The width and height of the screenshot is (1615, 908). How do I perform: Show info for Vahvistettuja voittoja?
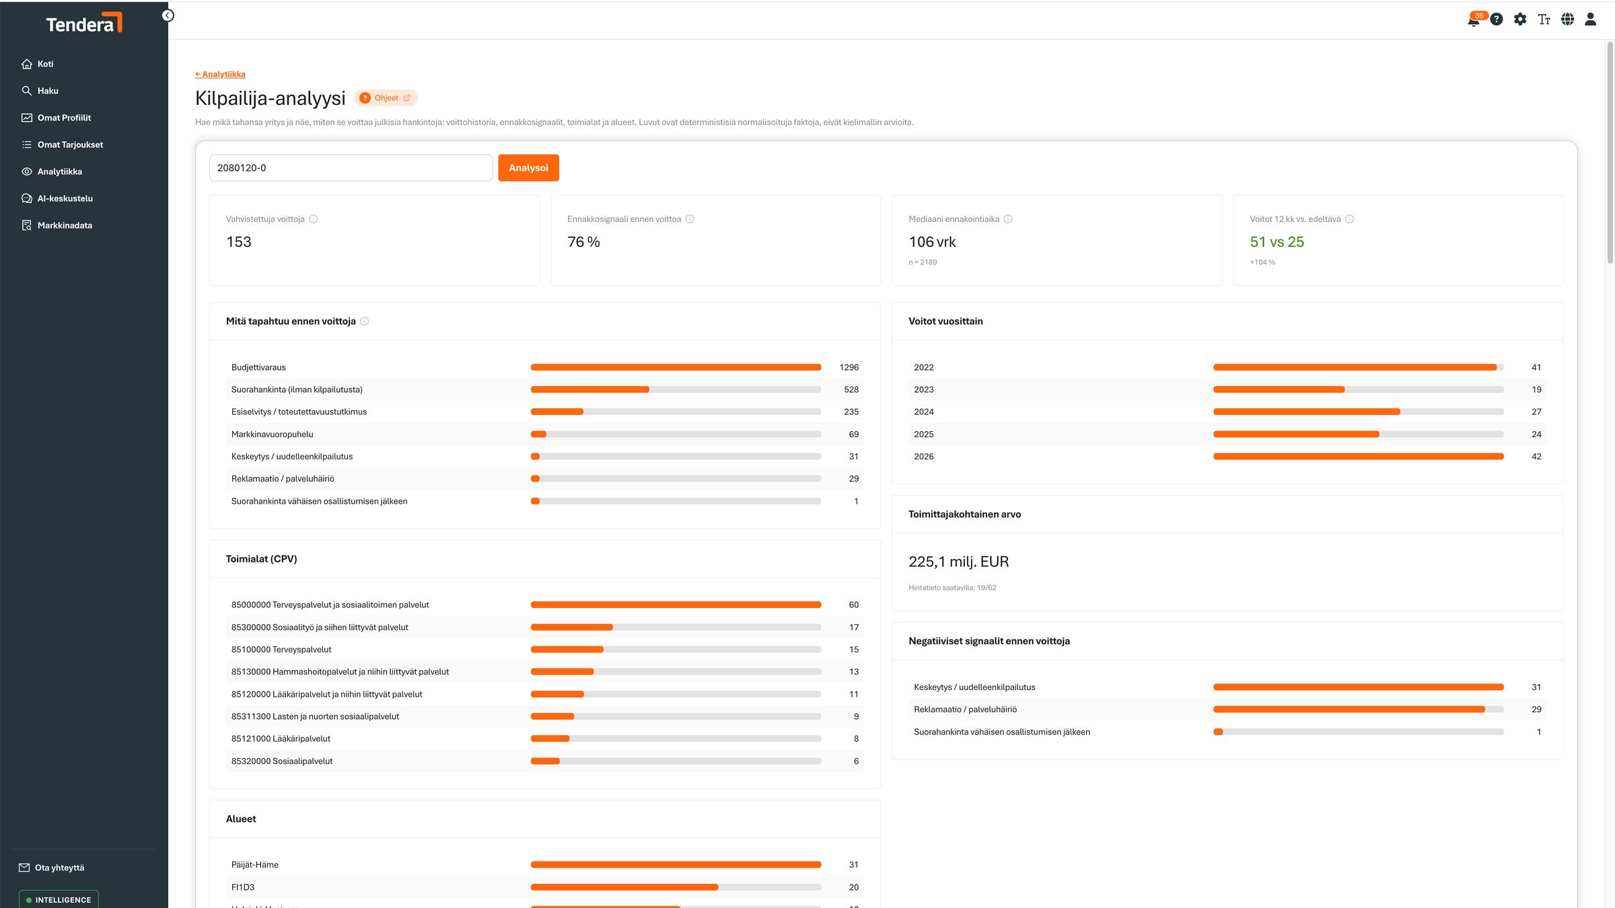(314, 219)
